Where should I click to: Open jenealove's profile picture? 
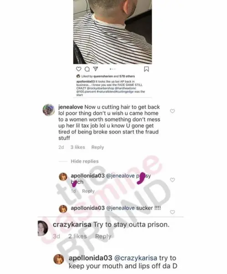(x=49, y=110)
